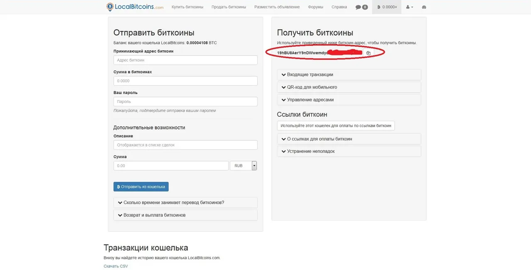Expand QR-код для мобильного section
531x270 pixels.
(312, 87)
